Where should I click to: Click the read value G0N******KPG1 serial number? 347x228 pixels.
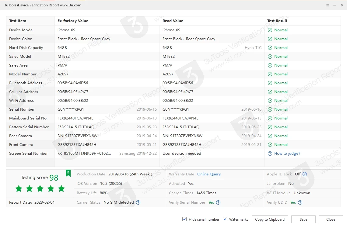point(176,109)
